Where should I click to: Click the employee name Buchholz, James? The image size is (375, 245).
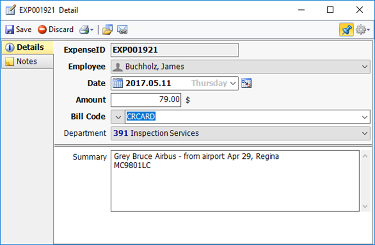click(155, 66)
